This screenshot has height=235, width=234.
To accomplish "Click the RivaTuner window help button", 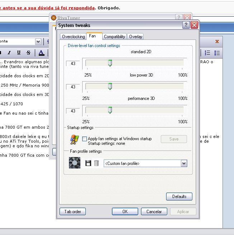I will pos(179,17).
